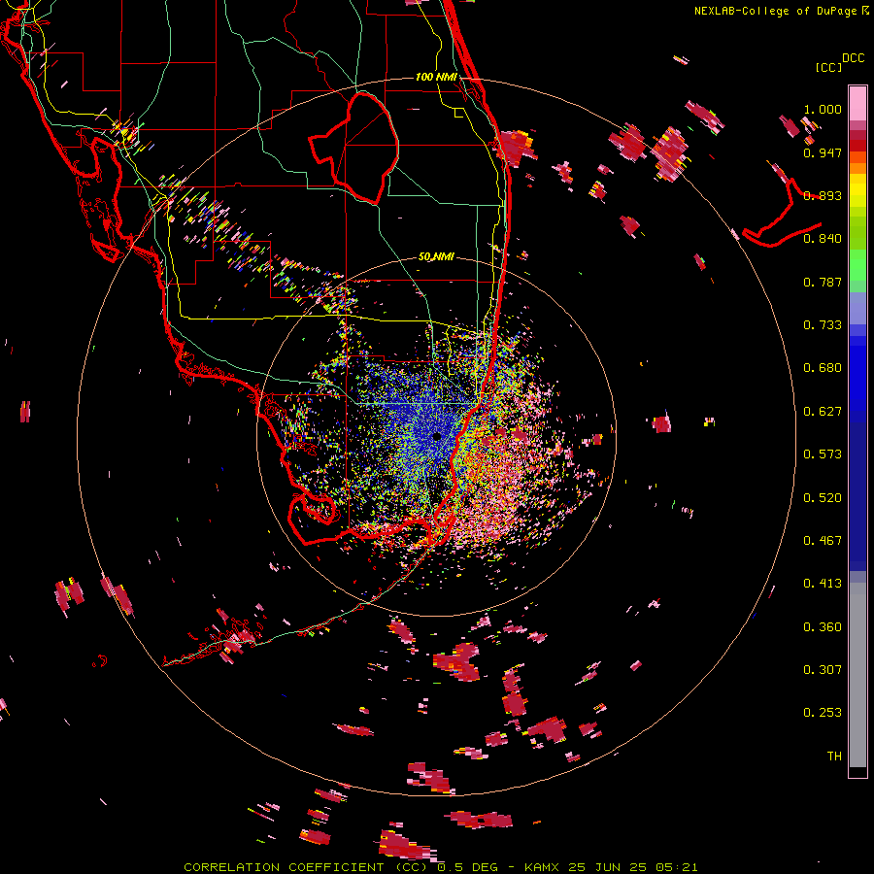Select the 0.360 scale value
874x874 pixels.
point(823,627)
